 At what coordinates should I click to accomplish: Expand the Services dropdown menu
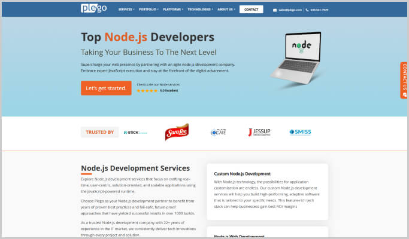click(x=126, y=10)
